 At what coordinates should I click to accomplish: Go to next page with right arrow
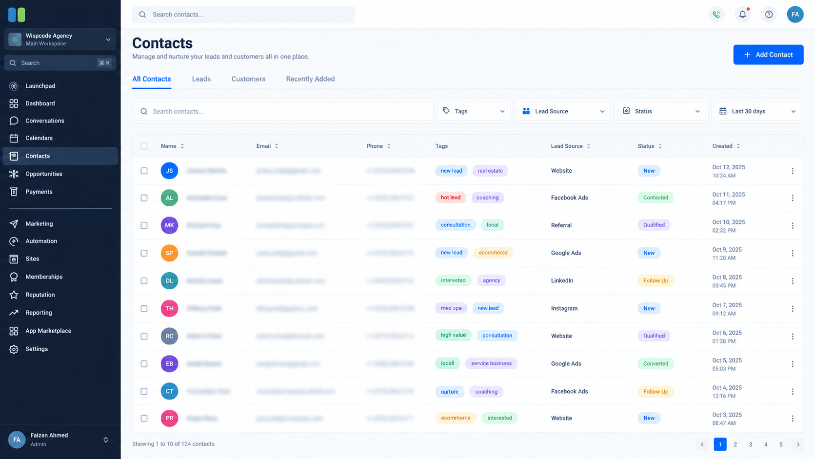pyautogui.click(x=798, y=444)
